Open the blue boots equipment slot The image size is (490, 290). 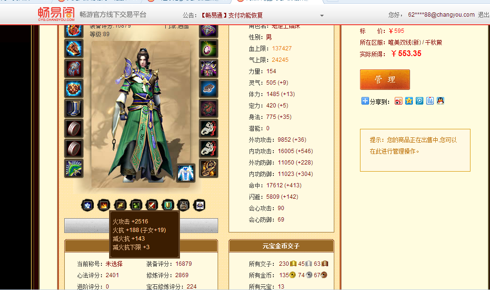(74, 108)
